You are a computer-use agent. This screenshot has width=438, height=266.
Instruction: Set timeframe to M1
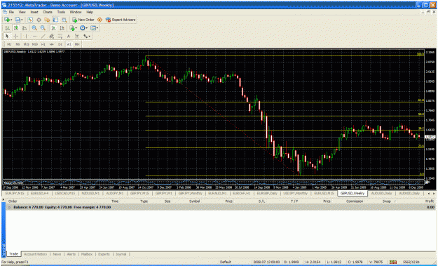9,44
